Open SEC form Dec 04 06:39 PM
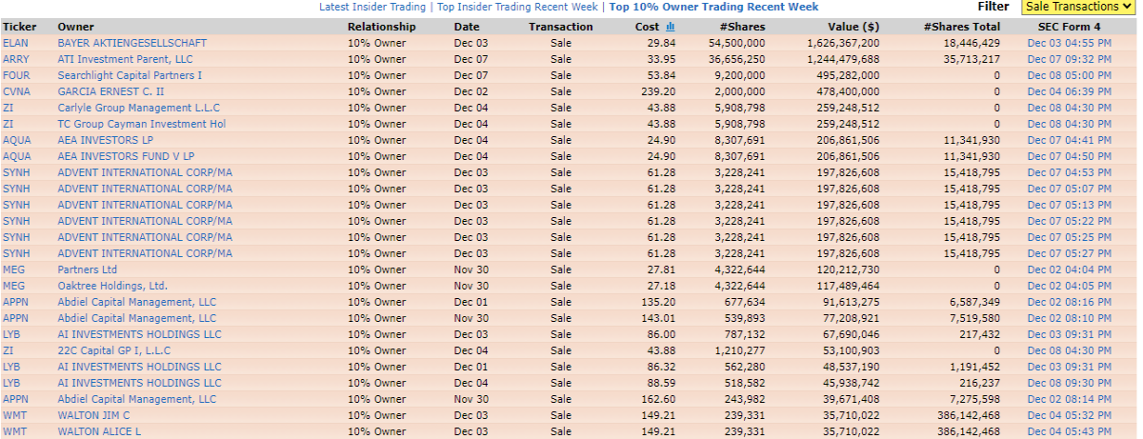Viewport: 1143px width, 439px height. coord(1069,91)
